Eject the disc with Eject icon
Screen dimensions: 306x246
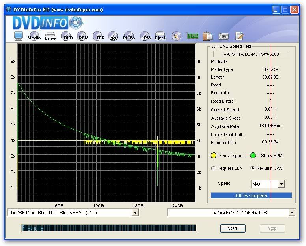tap(160, 36)
